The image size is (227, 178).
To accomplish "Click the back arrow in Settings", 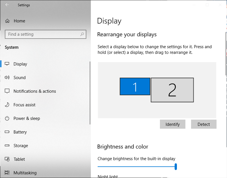I will tap(7, 5).
